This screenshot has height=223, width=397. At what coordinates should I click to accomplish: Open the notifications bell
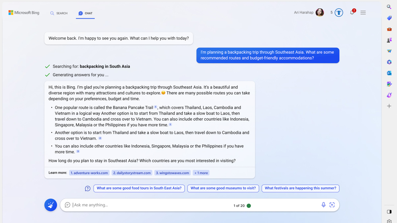(352, 12)
